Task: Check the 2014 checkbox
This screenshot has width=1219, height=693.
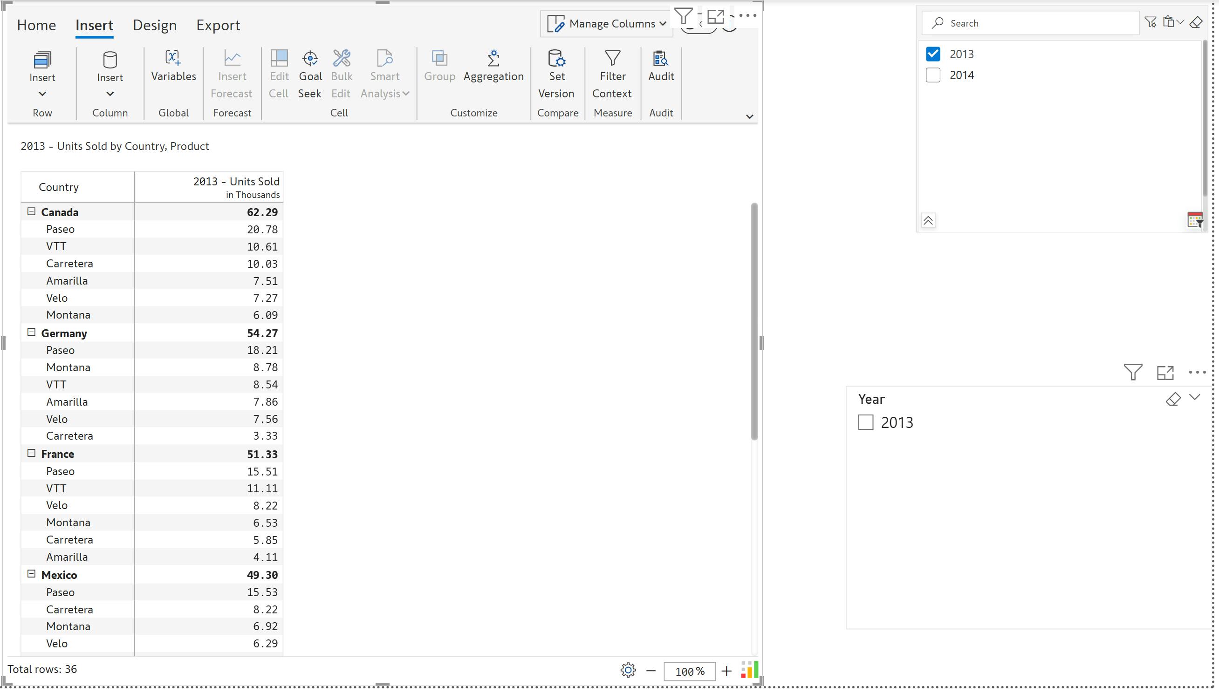Action: [933, 75]
